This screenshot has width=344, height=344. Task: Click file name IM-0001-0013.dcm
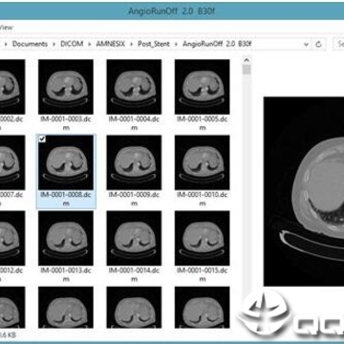pos(66,274)
